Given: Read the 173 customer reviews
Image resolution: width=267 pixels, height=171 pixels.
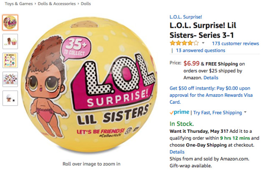Looking at the screenshot, I should [235, 43].
